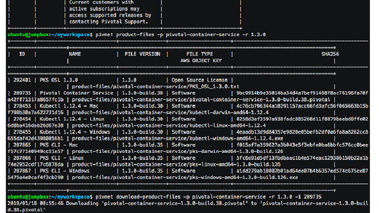Click the PKS_OSL_1.3.0.txt object key
379x213 pixels.
[x=155, y=87]
